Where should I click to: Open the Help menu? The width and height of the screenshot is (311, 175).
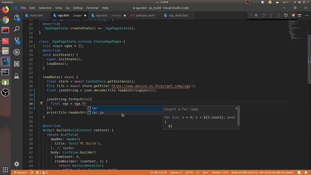pyautogui.click(x=105, y=8)
